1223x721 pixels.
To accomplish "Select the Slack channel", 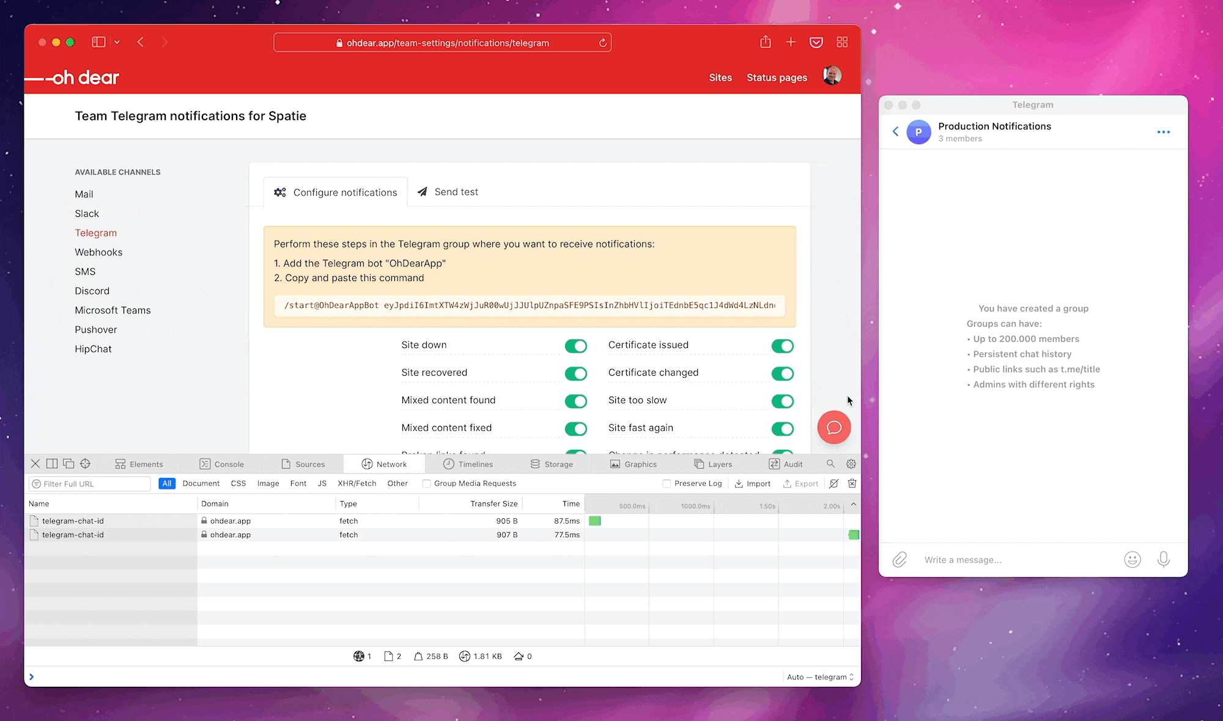I will tap(87, 213).
